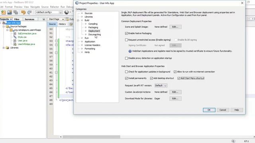Click the New Project toolbar icon
The image size is (255, 143).
point(4,12)
